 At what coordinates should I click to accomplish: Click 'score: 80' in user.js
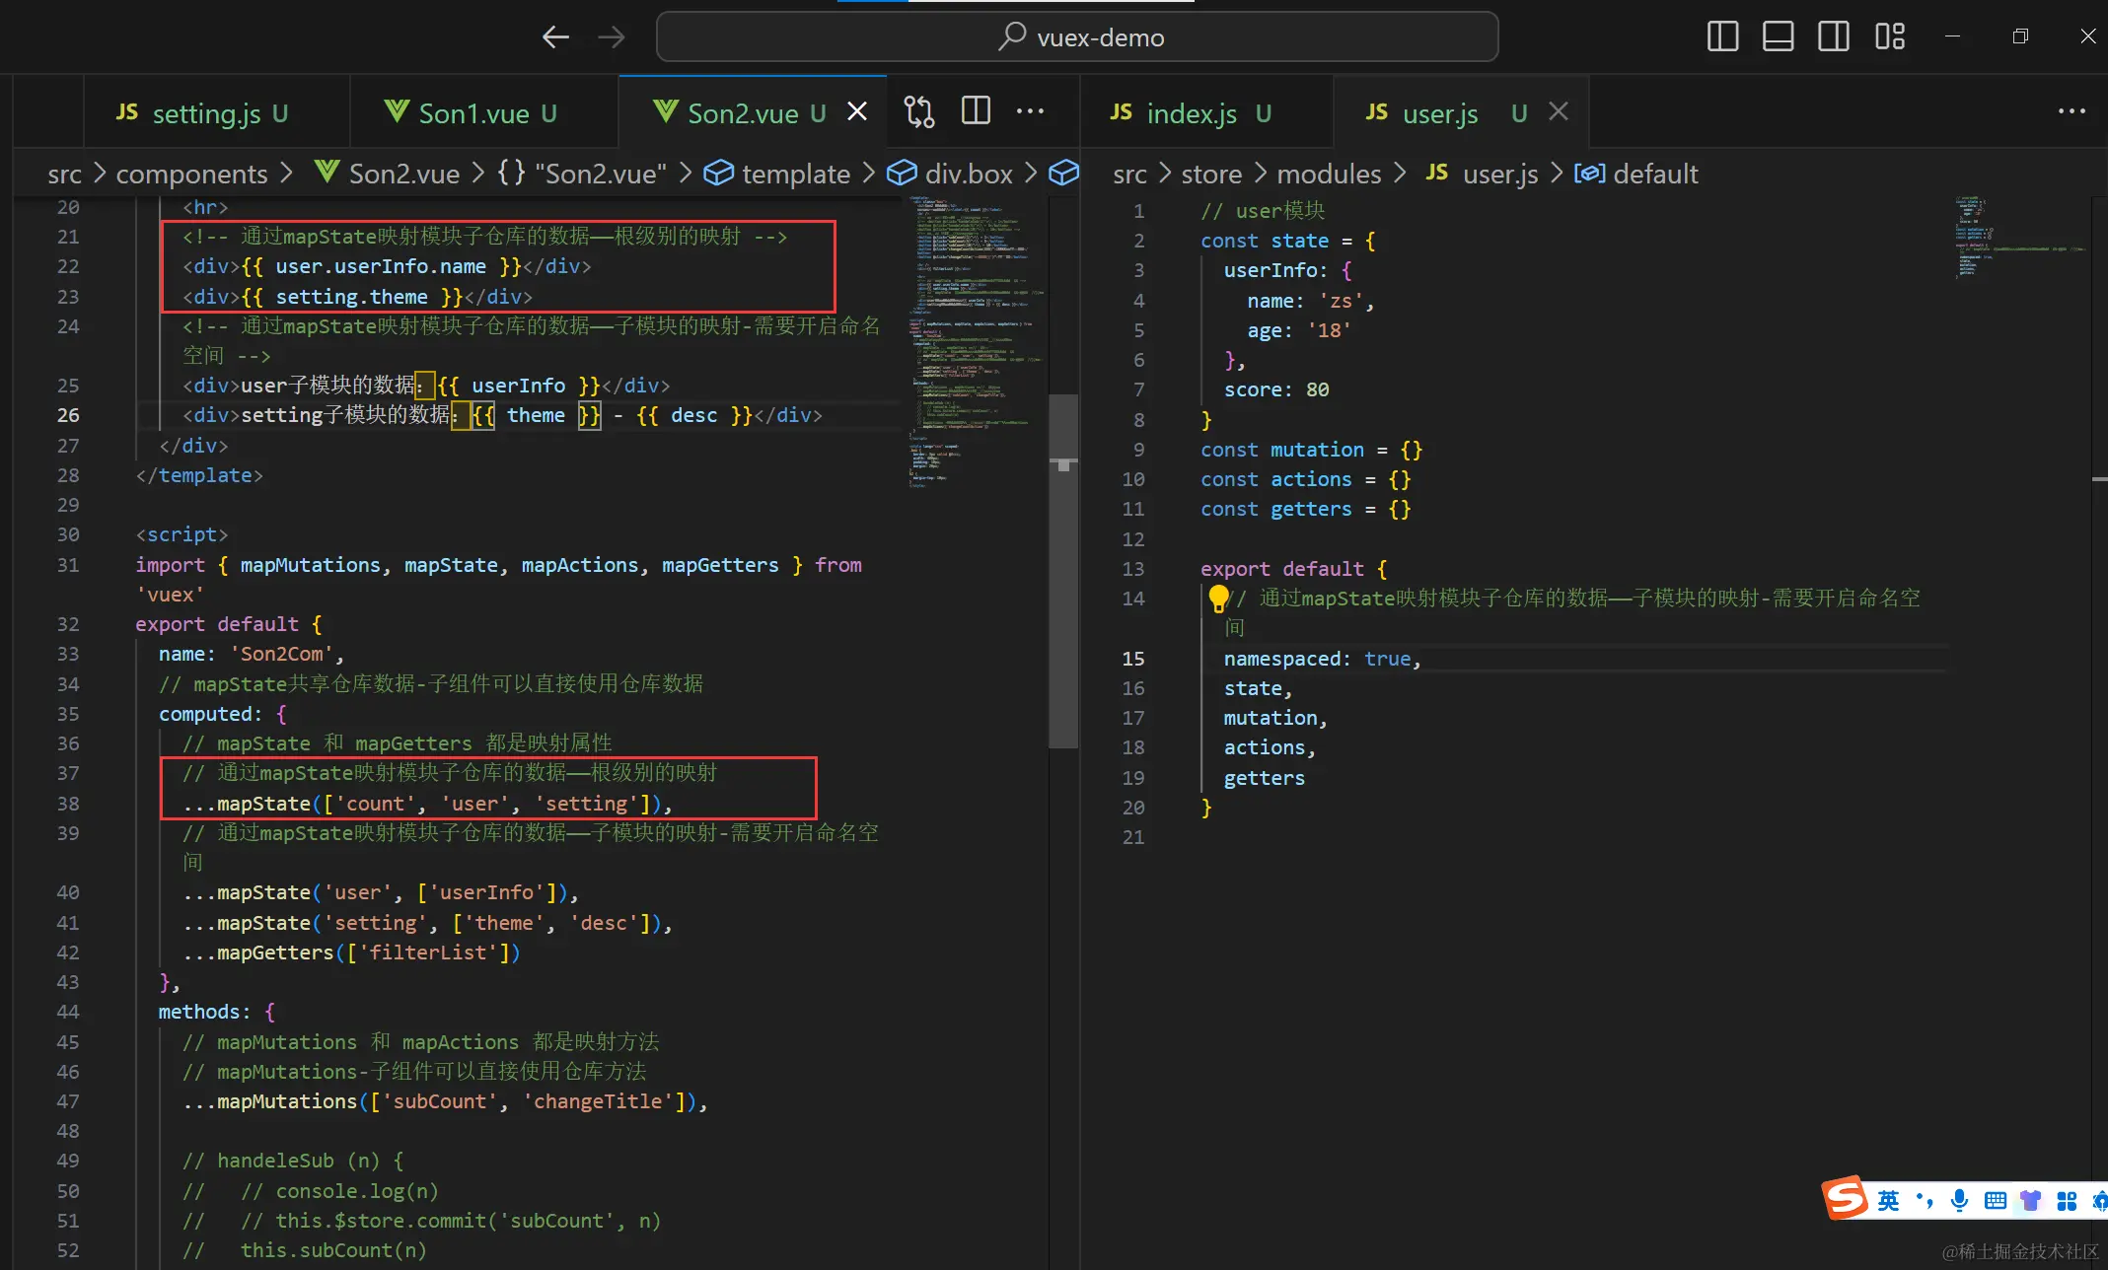1276,389
